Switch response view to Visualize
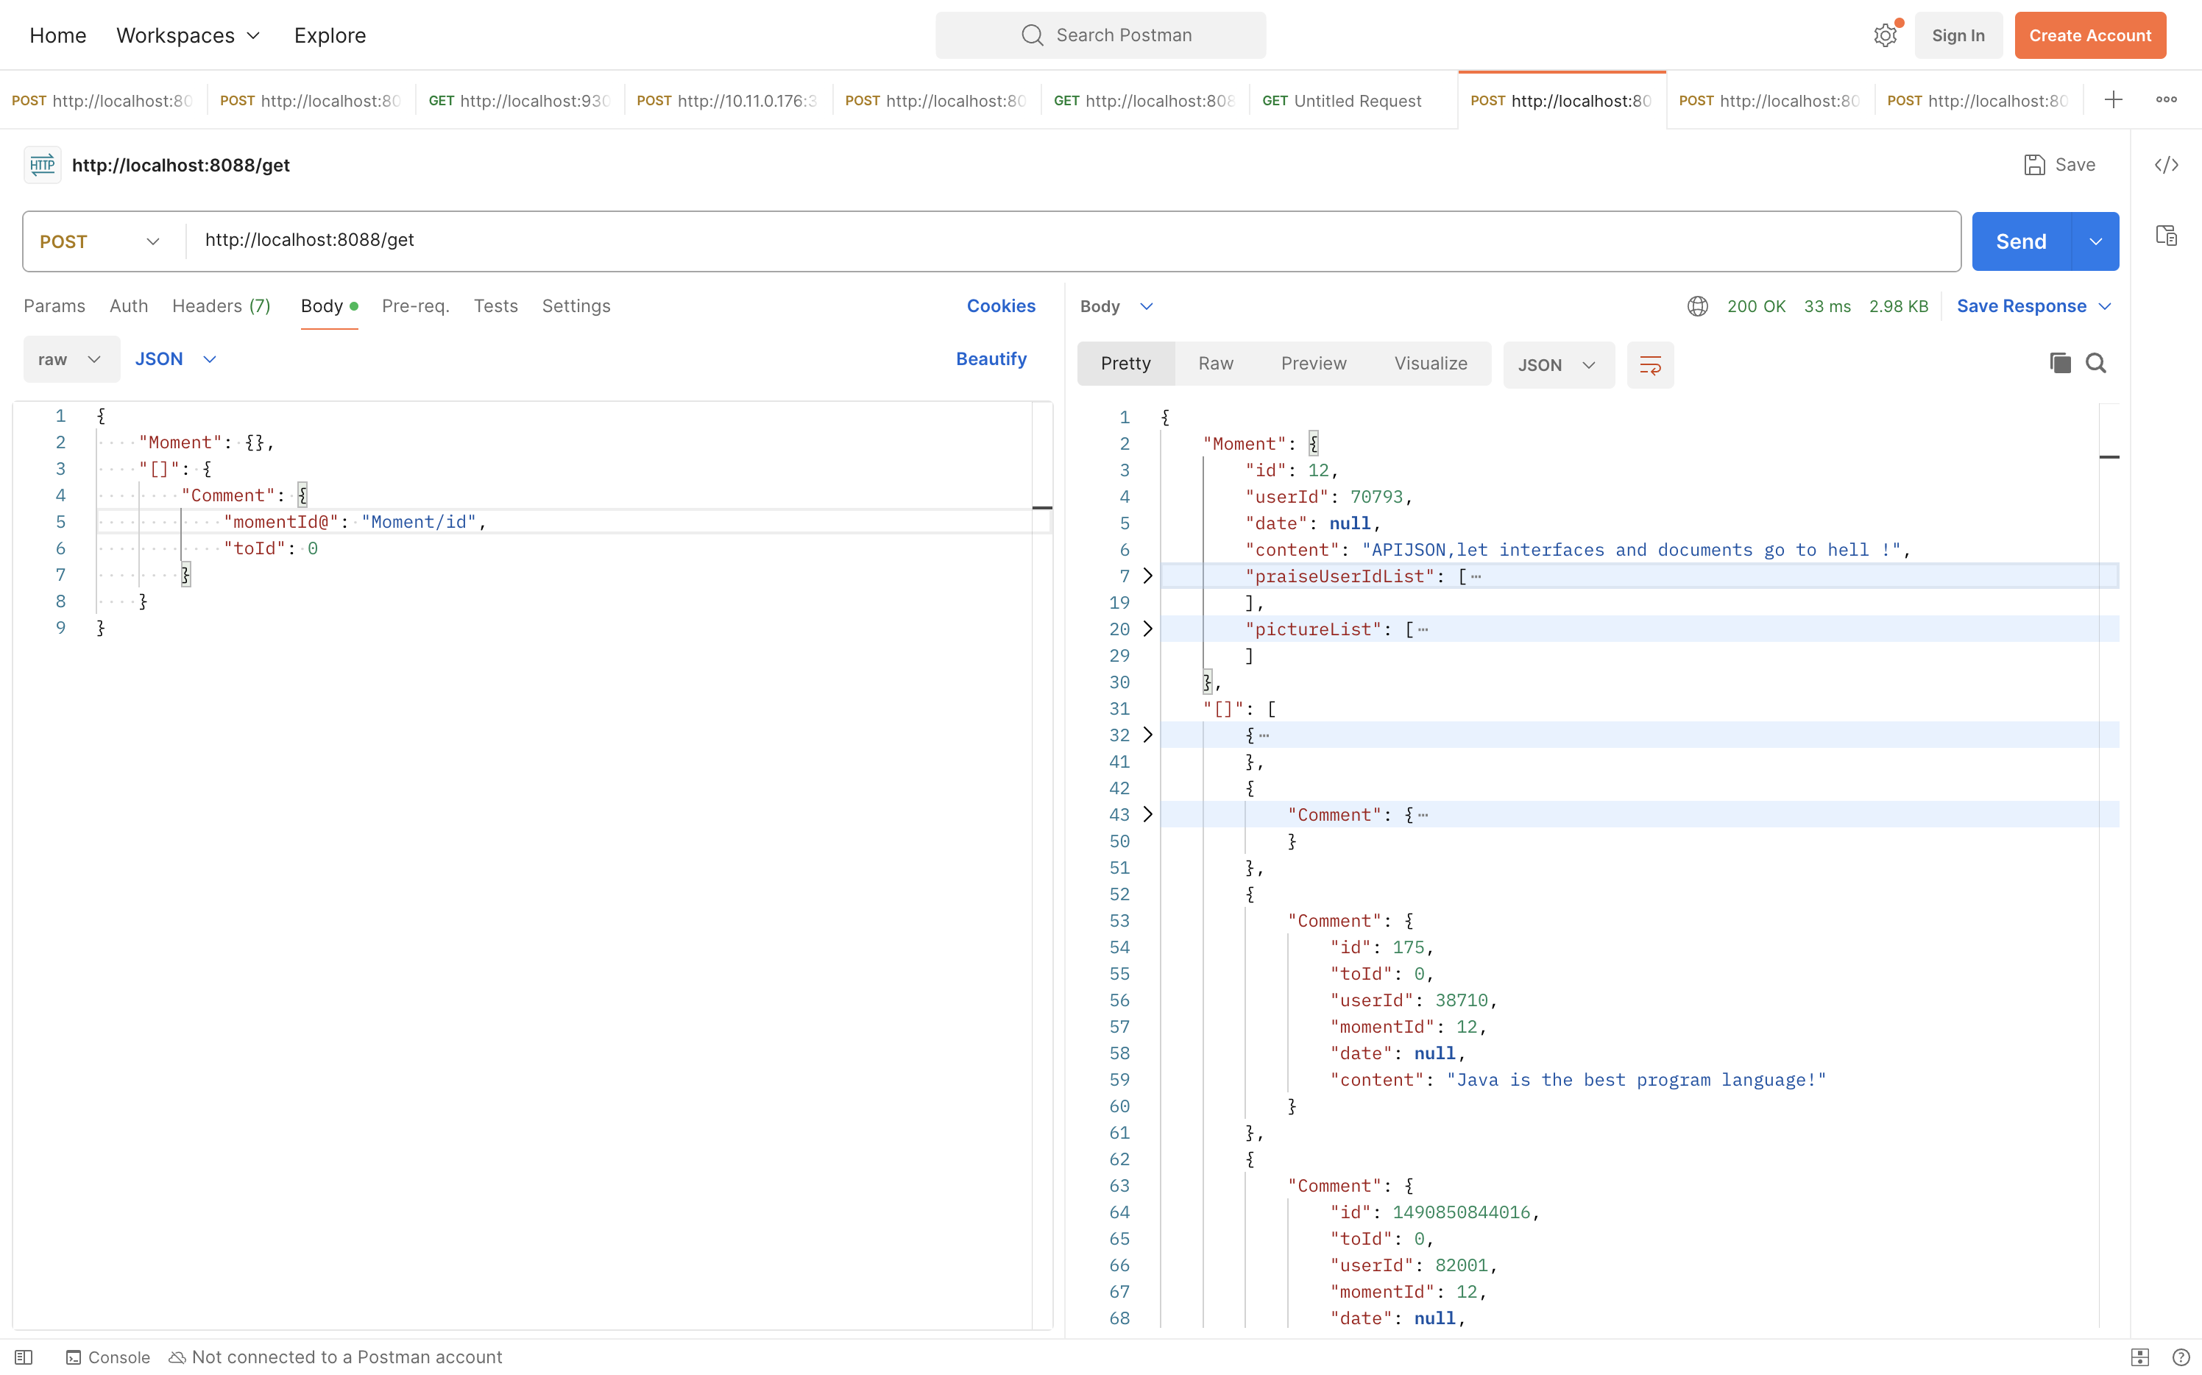This screenshot has width=2202, height=1375. (1431, 364)
